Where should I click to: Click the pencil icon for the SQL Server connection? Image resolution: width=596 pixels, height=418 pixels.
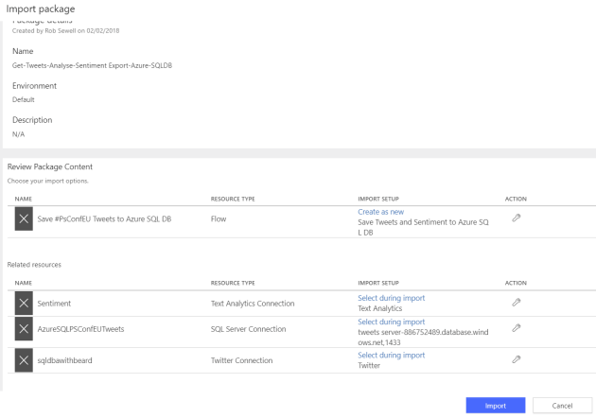(x=516, y=328)
